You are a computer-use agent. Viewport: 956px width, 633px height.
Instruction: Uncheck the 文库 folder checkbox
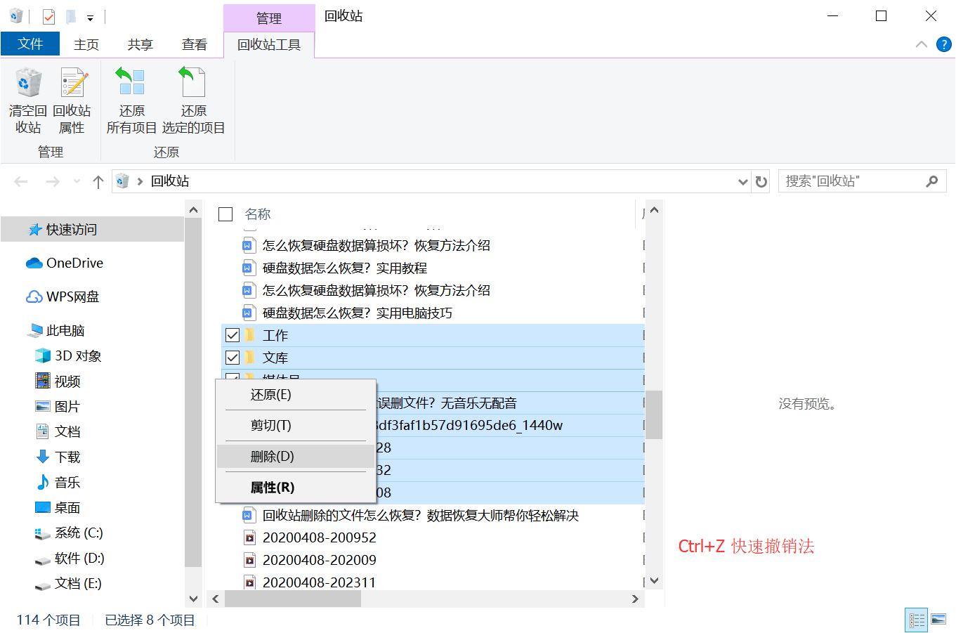coord(233,357)
